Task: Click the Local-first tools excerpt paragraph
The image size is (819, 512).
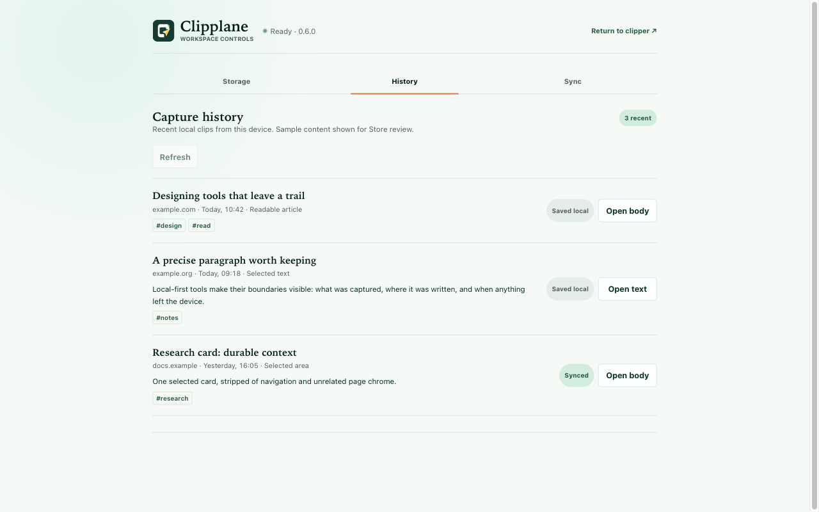Action: coord(339,295)
